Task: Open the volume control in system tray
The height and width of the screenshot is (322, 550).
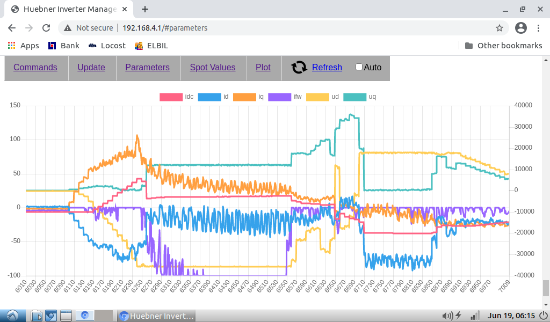Action: (447, 316)
